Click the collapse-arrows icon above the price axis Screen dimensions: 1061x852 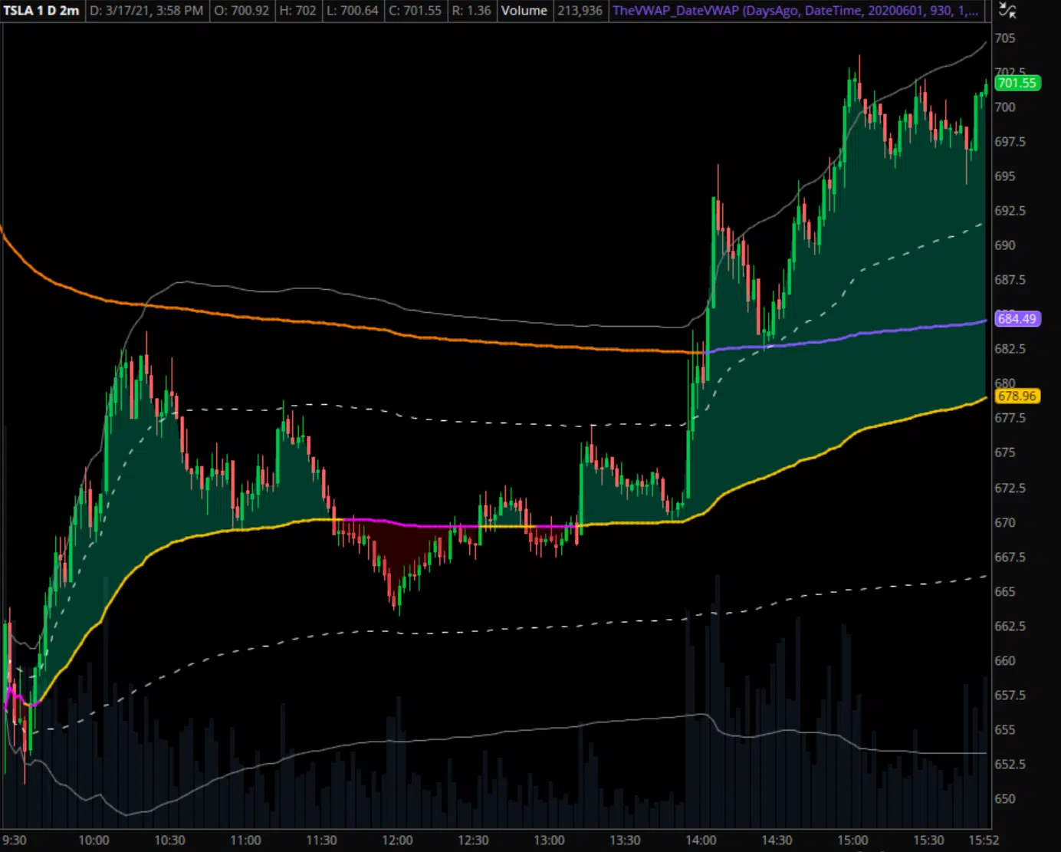(1008, 10)
